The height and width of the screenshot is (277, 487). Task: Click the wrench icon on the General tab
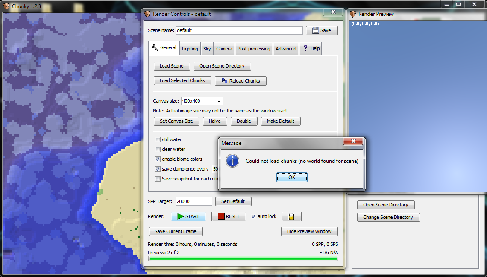point(155,48)
